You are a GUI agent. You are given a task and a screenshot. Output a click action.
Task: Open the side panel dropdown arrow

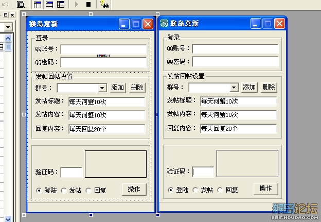click(x=8, y=27)
